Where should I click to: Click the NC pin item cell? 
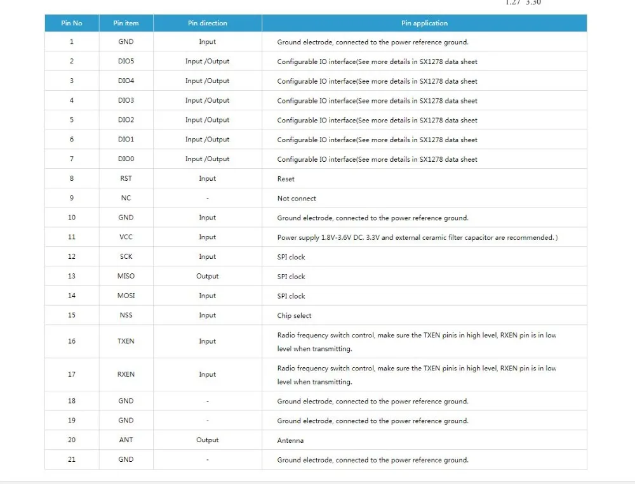point(126,198)
